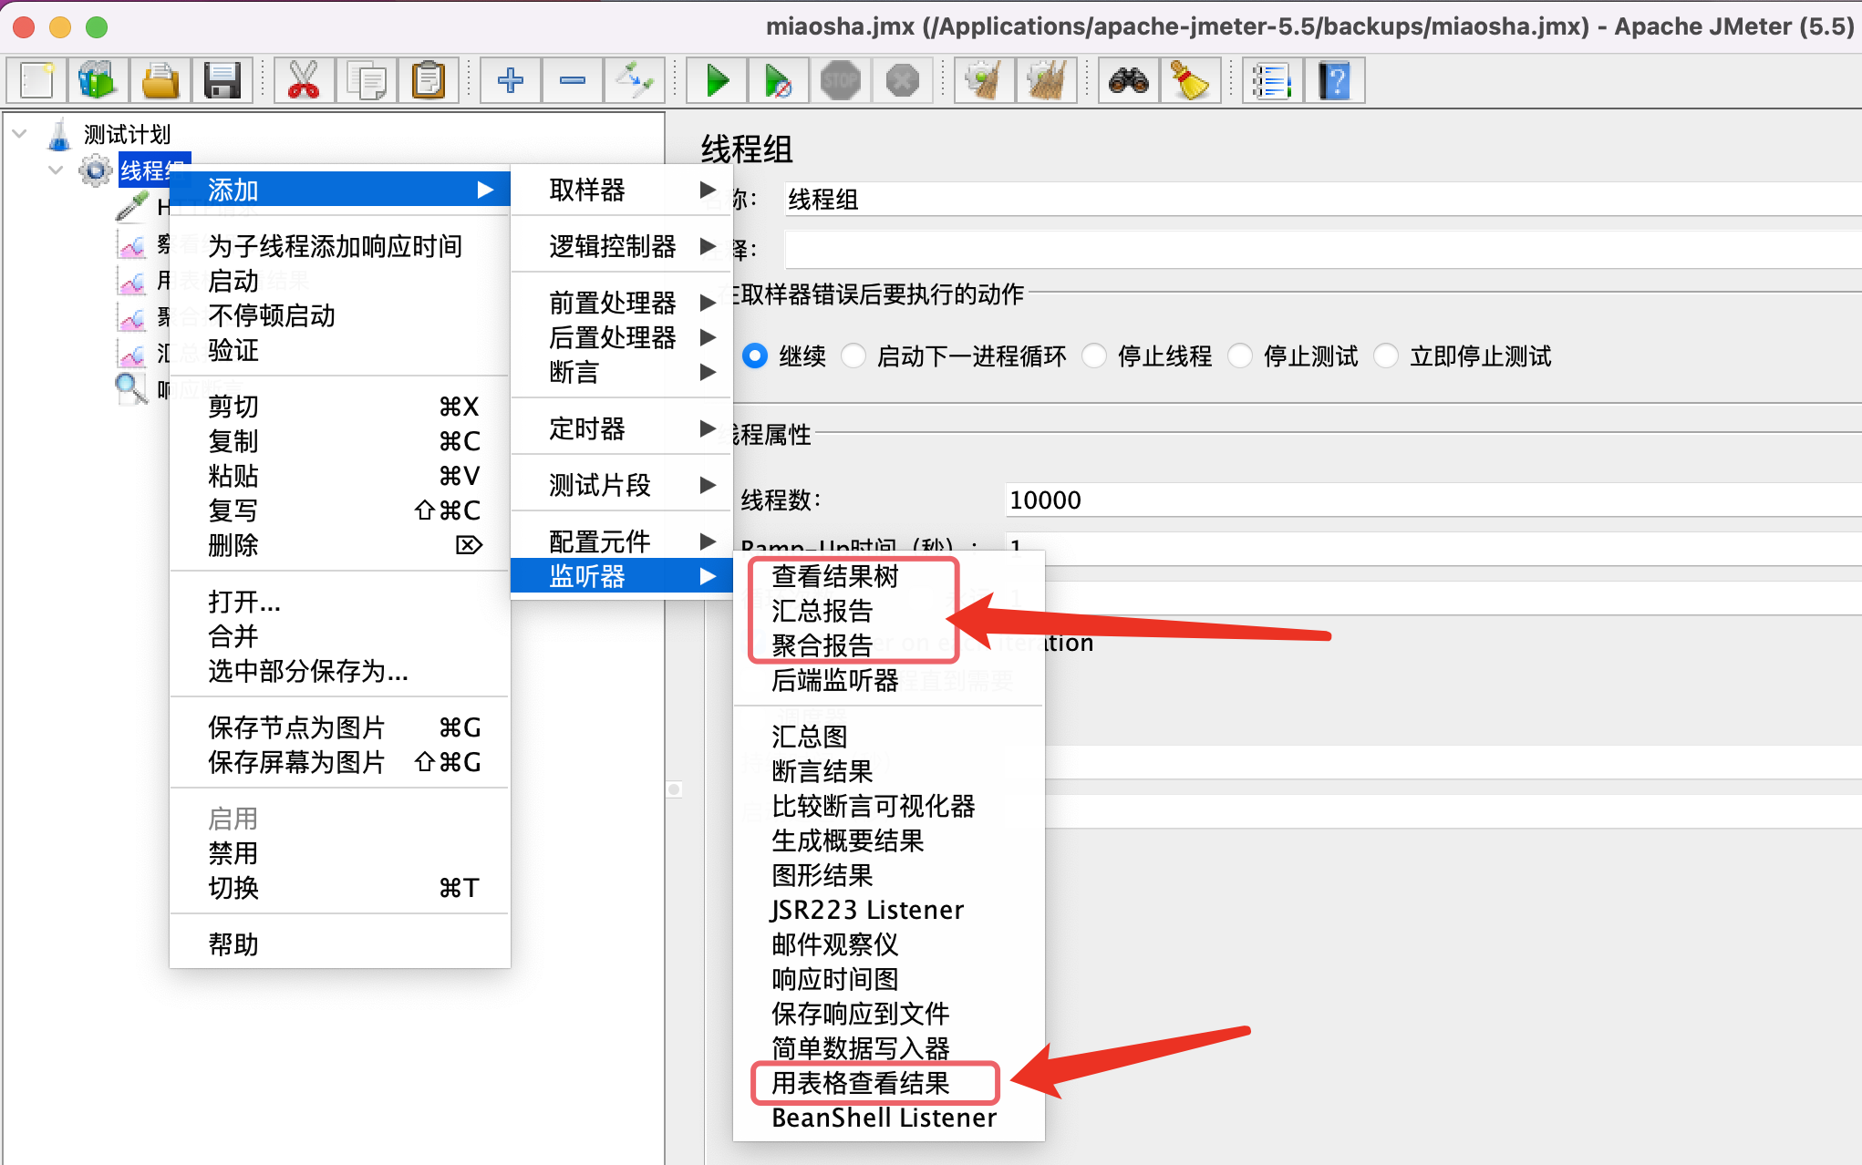Expand the 后置处理器 submenu

click(622, 337)
